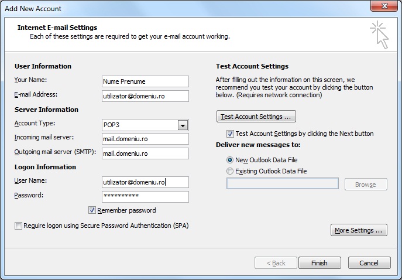Image resolution: width=402 pixels, height=280 pixels.
Task: Click the Outgoing mail server (SMTP) field
Action: point(145,153)
